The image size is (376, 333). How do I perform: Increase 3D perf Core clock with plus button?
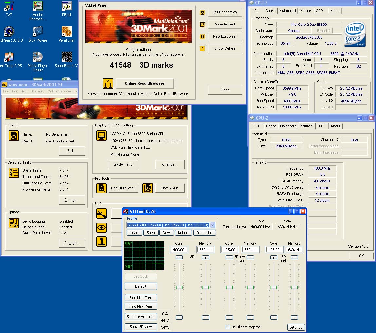[273, 258]
